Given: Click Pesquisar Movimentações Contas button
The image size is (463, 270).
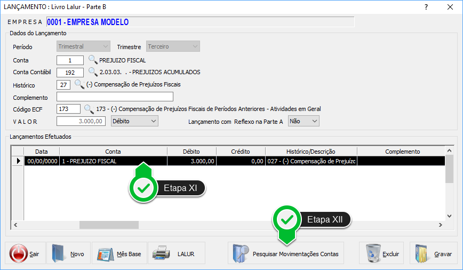Looking at the screenshot, I should pos(285,253).
